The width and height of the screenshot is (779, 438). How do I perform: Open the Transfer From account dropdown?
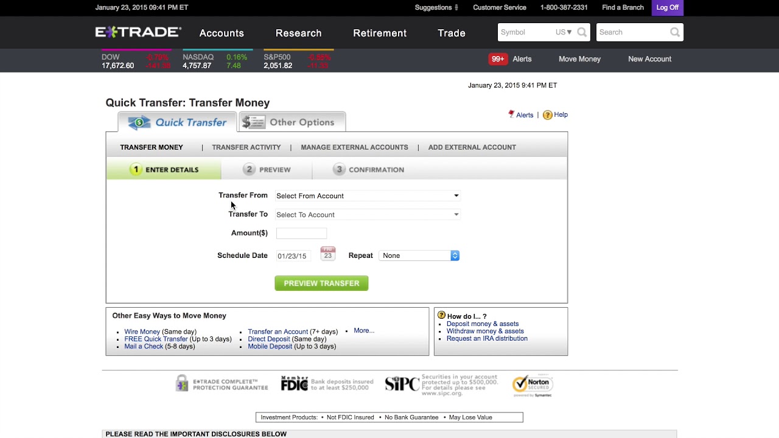coord(368,196)
